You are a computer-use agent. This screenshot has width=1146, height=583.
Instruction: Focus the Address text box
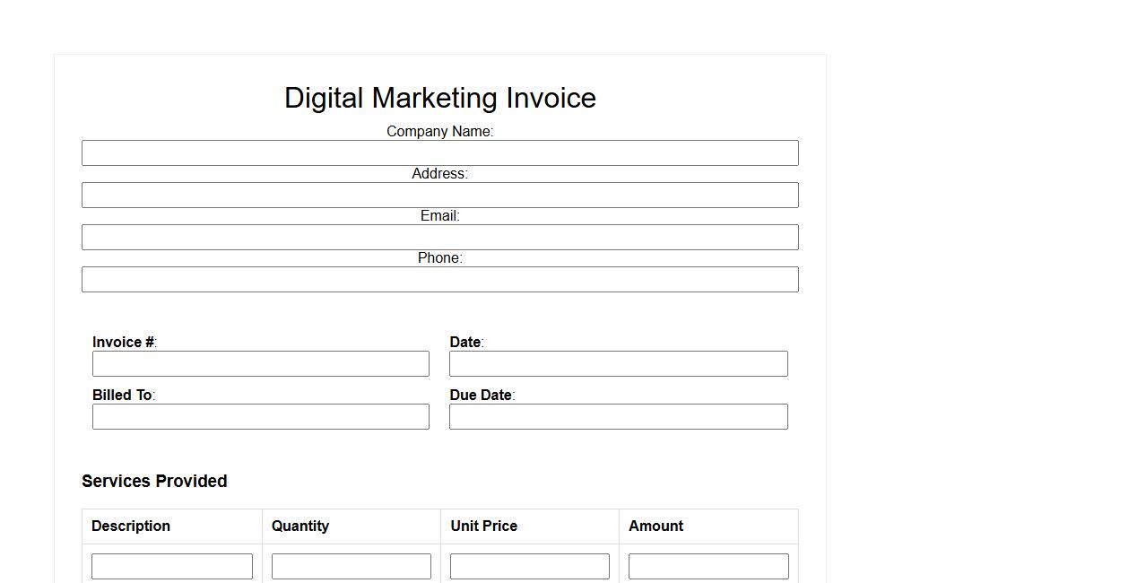pyautogui.click(x=439, y=196)
